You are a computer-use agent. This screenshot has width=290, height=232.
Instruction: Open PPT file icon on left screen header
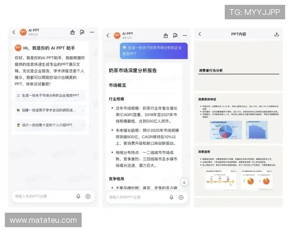click(82, 32)
